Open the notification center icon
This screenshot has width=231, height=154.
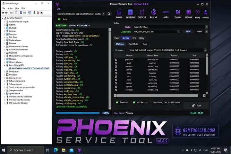click(x=226, y=150)
